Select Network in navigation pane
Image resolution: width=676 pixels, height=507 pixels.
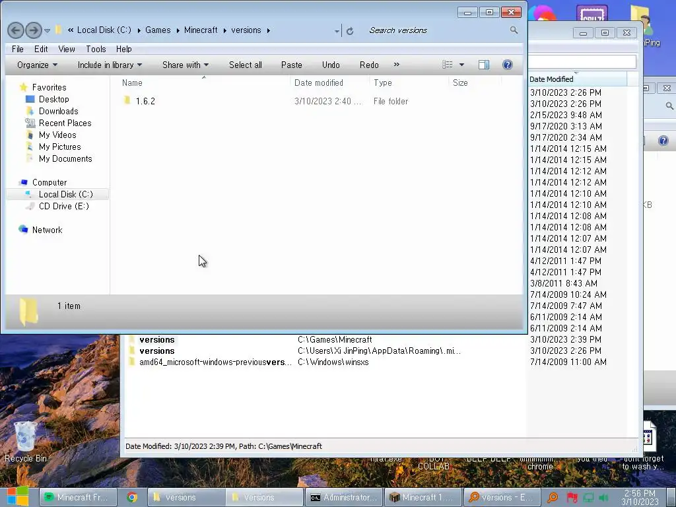47,230
